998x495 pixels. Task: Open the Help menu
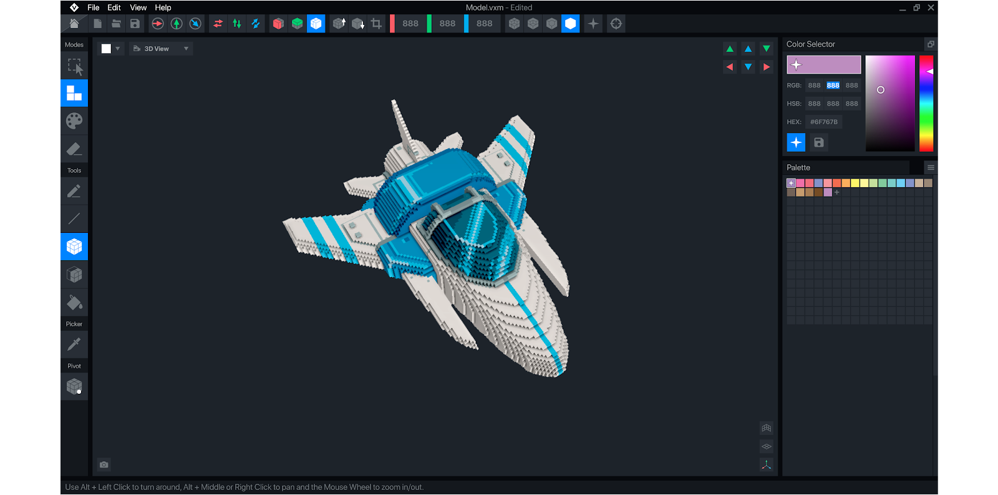(x=163, y=7)
